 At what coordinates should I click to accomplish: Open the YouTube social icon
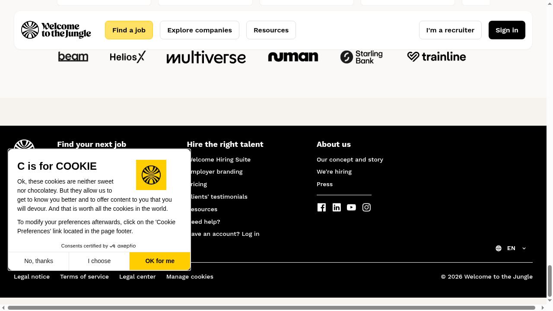coord(351,207)
